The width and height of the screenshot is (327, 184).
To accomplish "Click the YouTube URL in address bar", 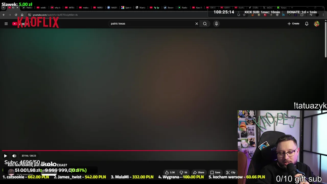I will point(55,15).
